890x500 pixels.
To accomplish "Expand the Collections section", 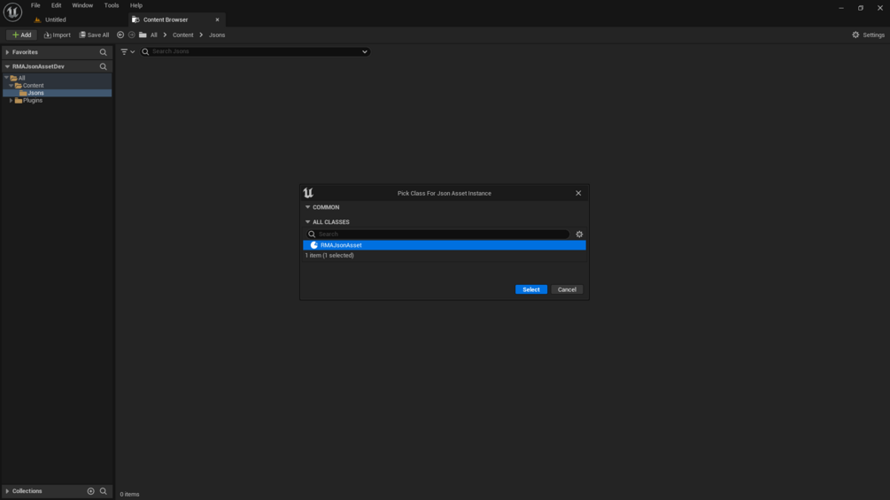I will coord(7,491).
